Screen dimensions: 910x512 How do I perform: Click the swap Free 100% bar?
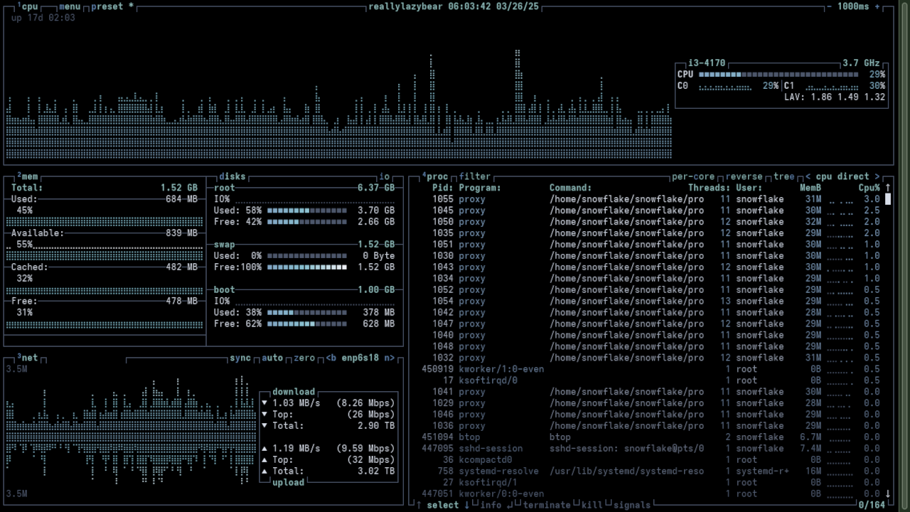click(x=307, y=267)
